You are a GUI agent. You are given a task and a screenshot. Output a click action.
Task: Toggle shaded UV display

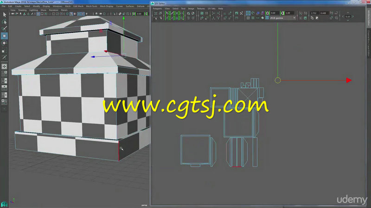[258, 13]
